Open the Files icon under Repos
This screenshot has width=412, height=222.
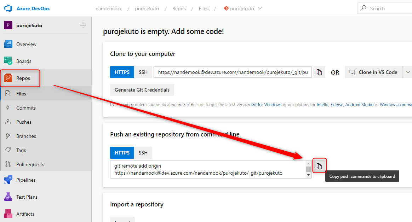pos(8,93)
